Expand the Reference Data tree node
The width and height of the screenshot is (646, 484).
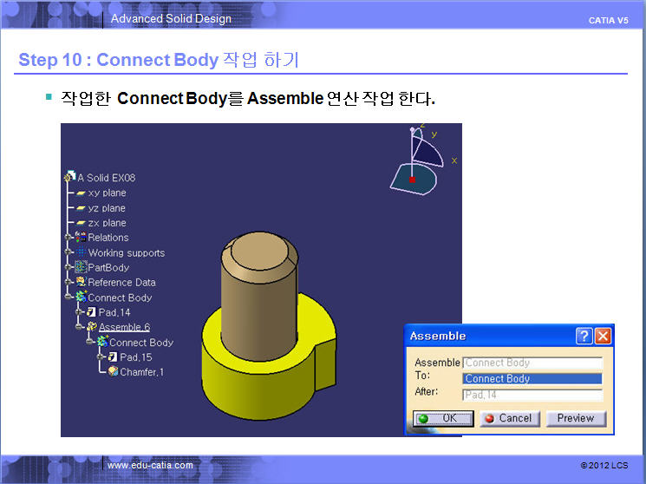69,283
